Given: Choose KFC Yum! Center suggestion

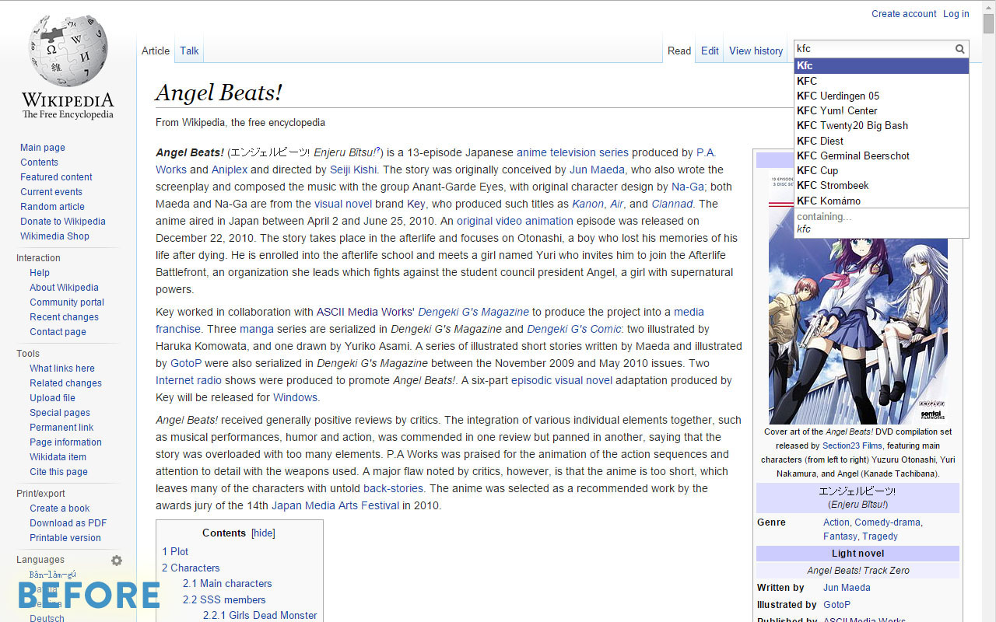Looking at the screenshot, I should [x=881, y=110].
